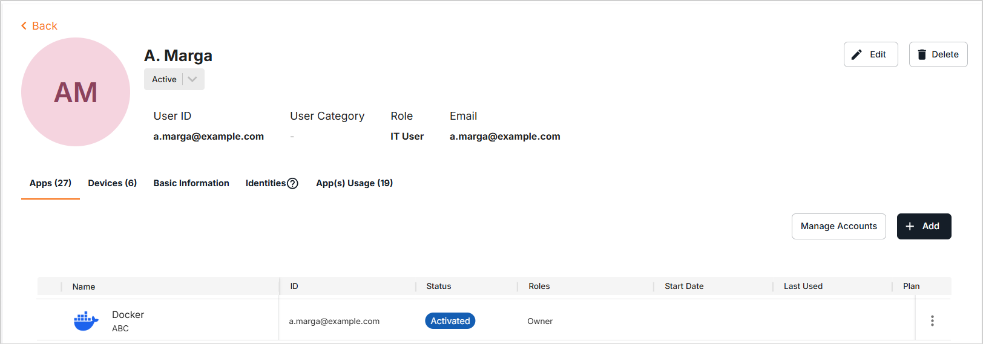The width and height of the screenshot is (983, 344).
Task: Click the Identities help question-mark icon
Action: pos(292,183)
